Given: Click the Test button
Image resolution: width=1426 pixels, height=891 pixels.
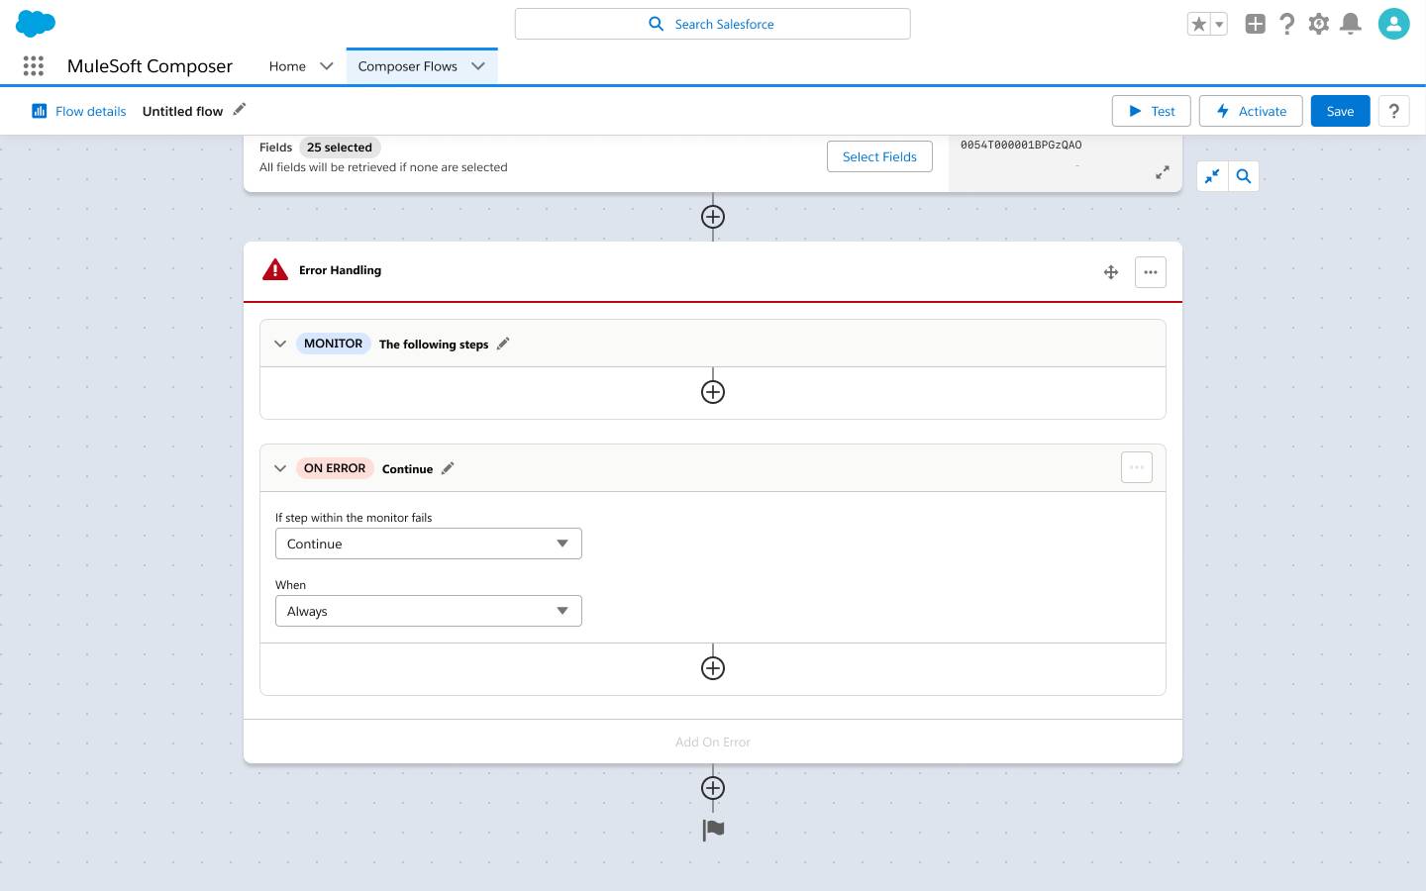Looking at the screenshot, I should (1152, 111).
